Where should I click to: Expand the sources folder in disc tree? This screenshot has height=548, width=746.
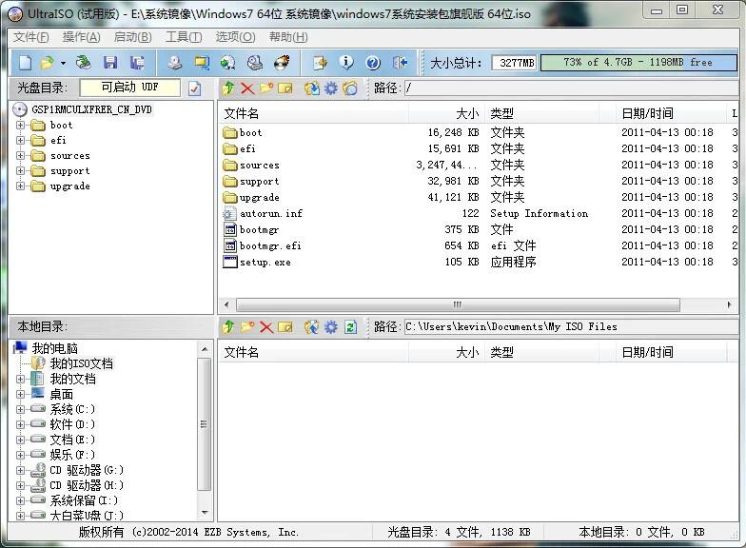[21, 156]
